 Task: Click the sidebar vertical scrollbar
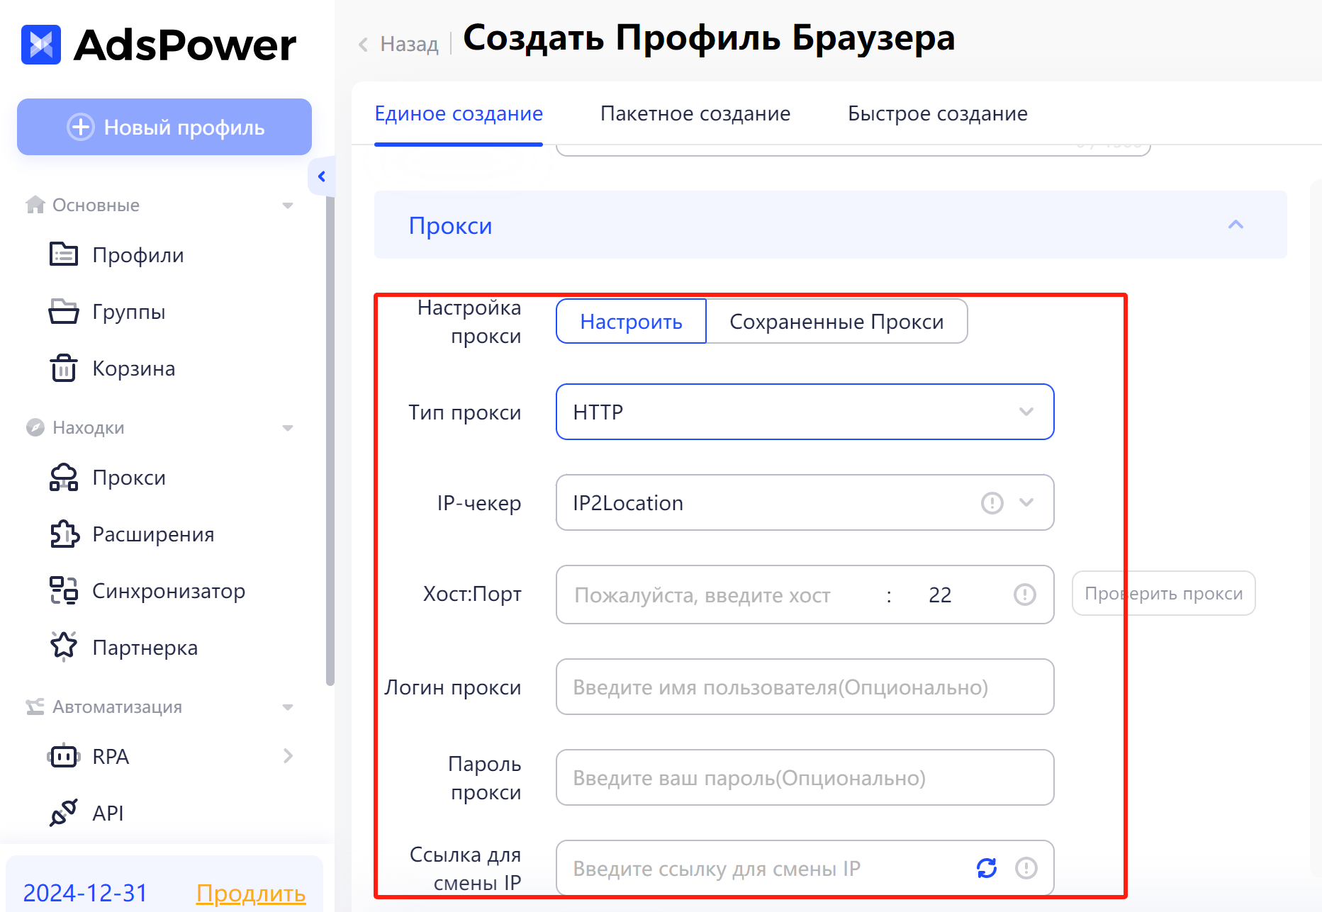(330, 439)
